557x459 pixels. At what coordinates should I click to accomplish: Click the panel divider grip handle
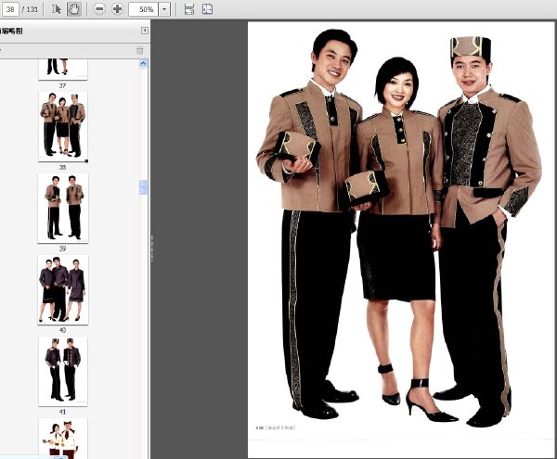coord(151,249)
